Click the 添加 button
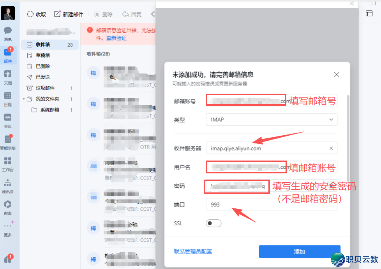The height and width of the screenshot is (269, 381). click(299, 252)
